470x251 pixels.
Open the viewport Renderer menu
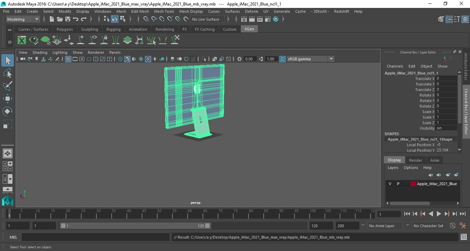pos(96,52)
